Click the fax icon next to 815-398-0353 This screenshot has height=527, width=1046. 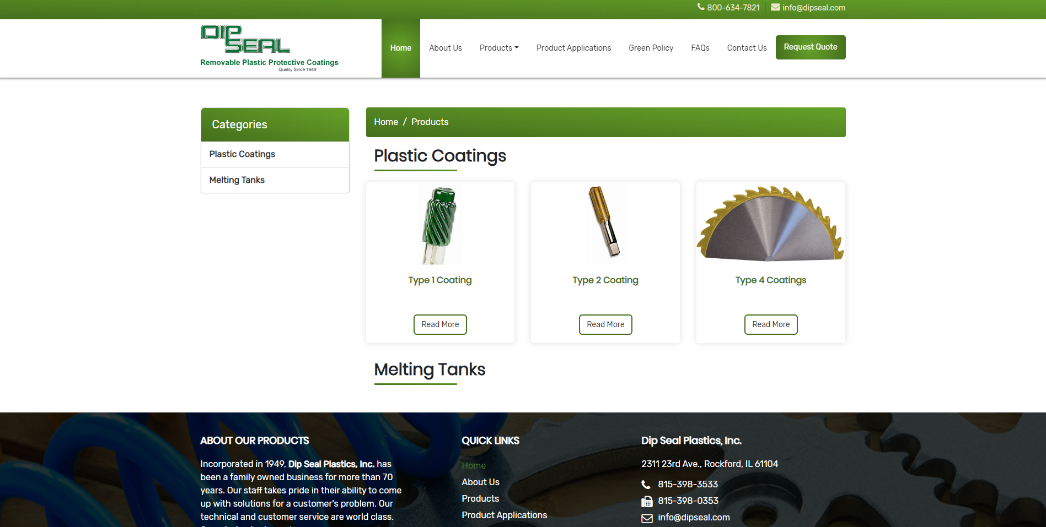click(646, 501)
